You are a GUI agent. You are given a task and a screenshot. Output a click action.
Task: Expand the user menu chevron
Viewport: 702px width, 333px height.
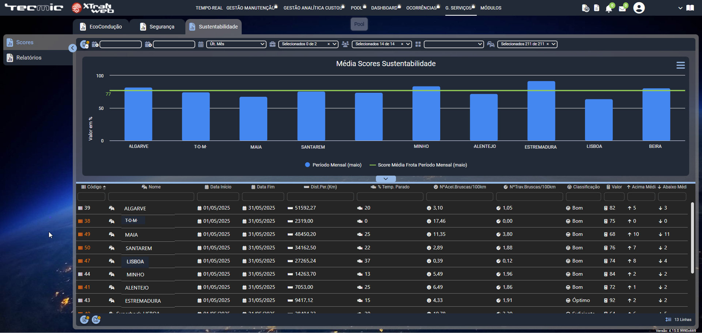(680, 8)
